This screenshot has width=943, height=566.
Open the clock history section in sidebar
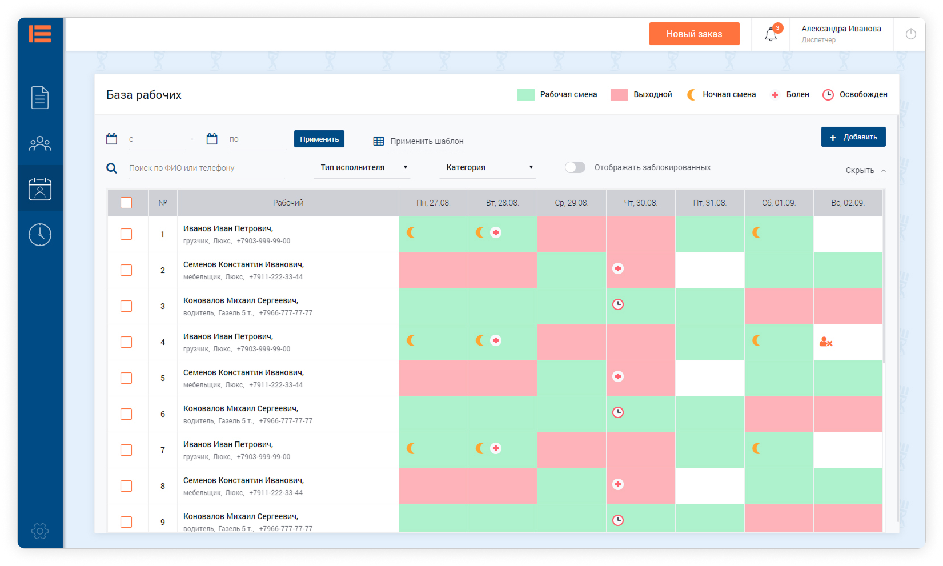pyautogui.click(x=40, y=234)
